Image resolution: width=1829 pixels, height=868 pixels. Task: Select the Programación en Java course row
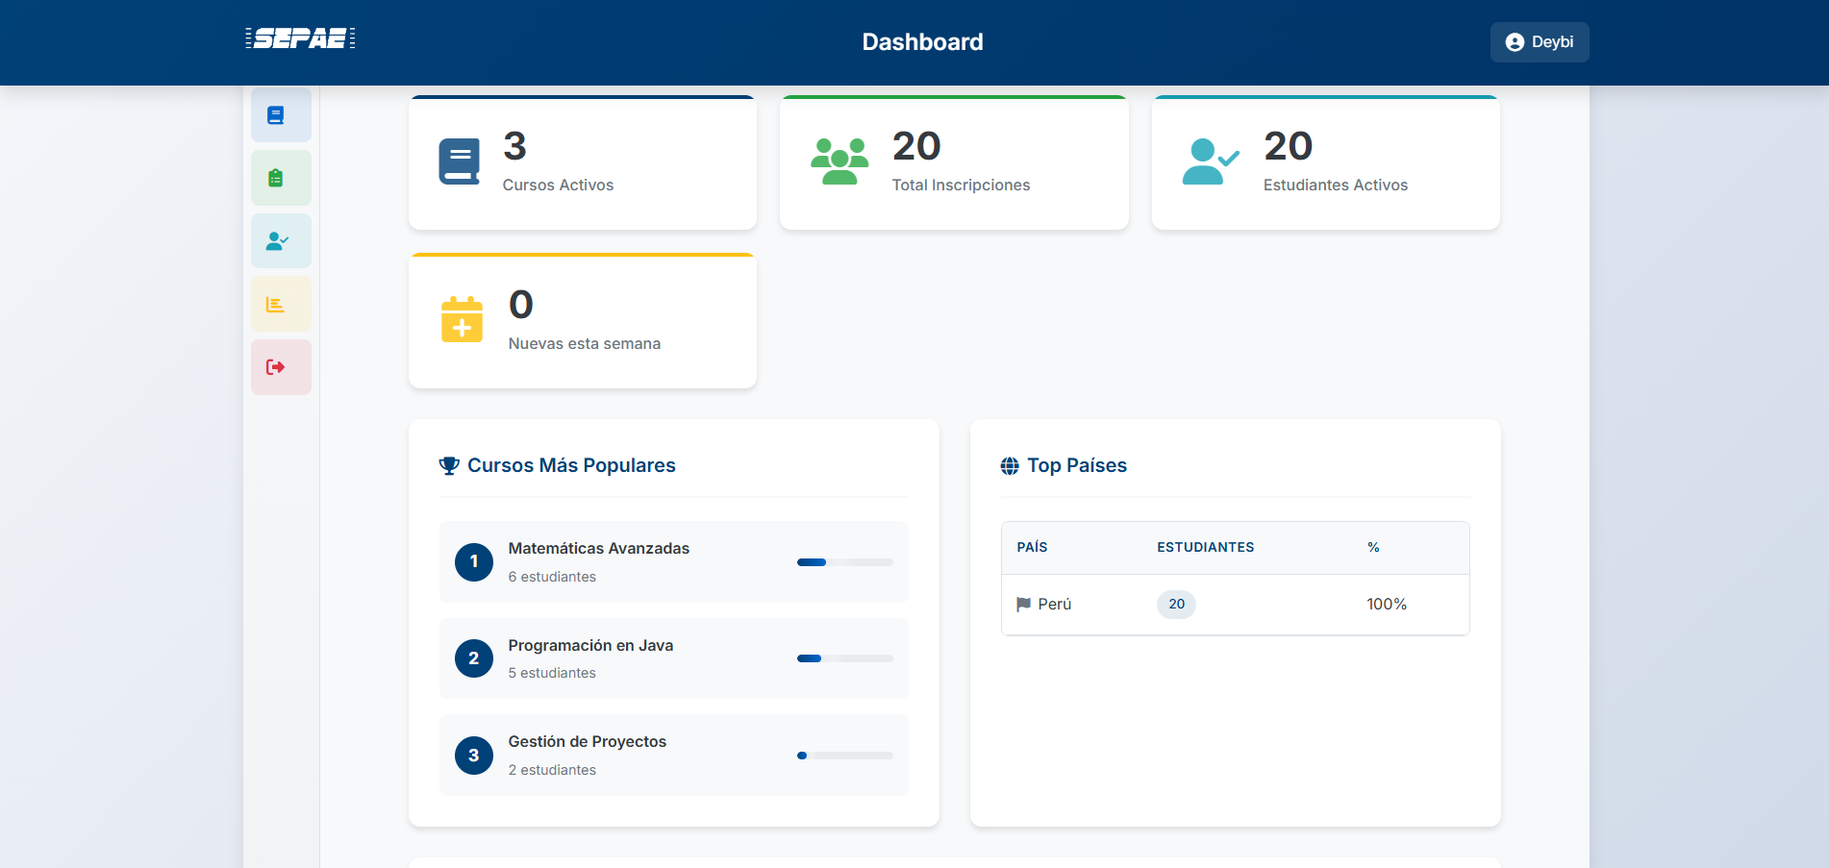point(673,658)
